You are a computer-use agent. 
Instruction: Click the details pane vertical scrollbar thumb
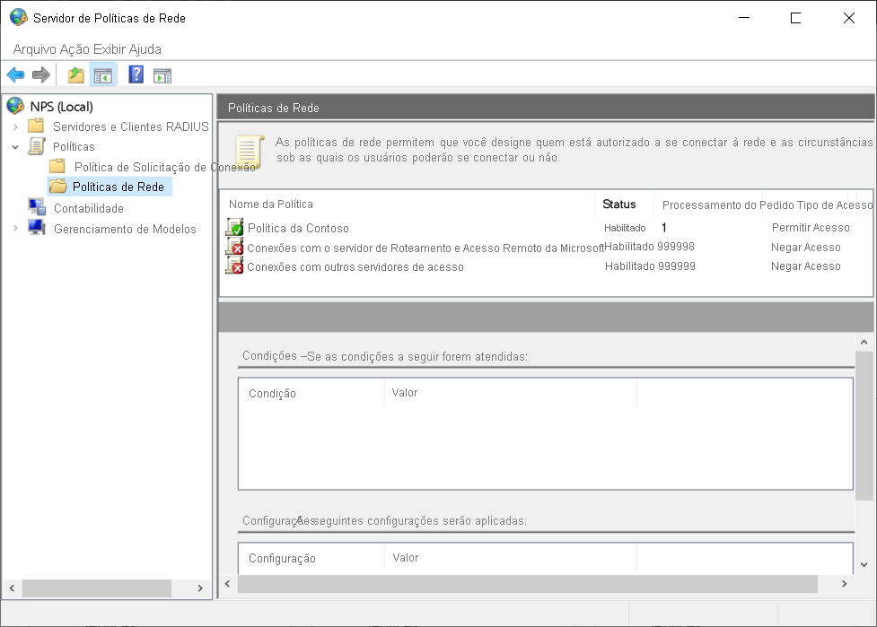point(864,426)
